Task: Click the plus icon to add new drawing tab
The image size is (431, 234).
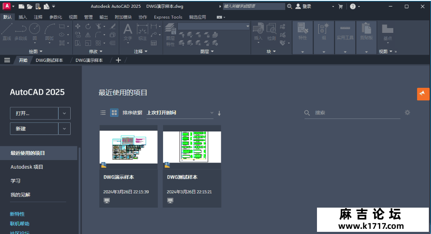Action: [x=118, y=60]
